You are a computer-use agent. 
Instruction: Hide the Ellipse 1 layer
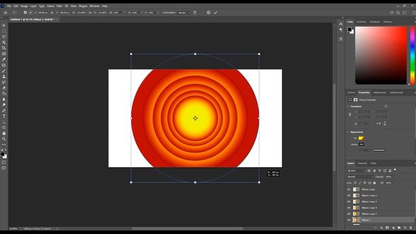point(349,220)
